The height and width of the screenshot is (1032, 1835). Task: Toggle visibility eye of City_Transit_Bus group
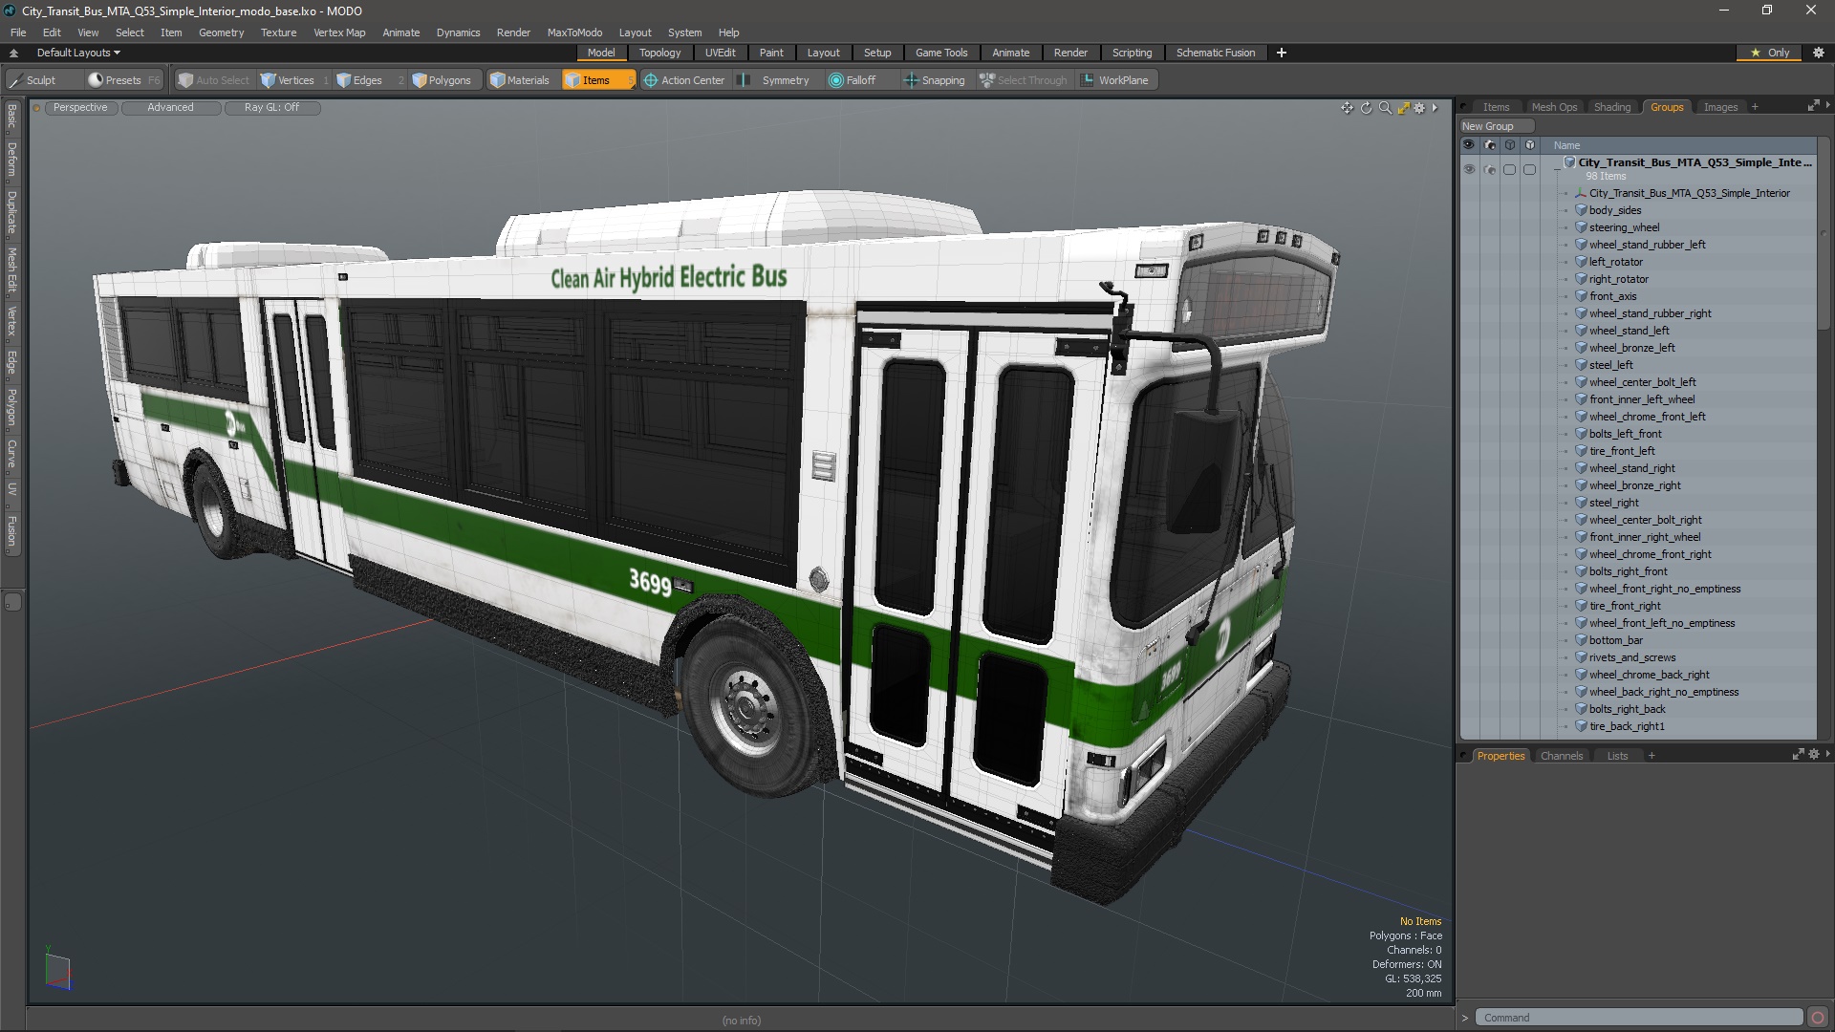tap(1469, 169)
